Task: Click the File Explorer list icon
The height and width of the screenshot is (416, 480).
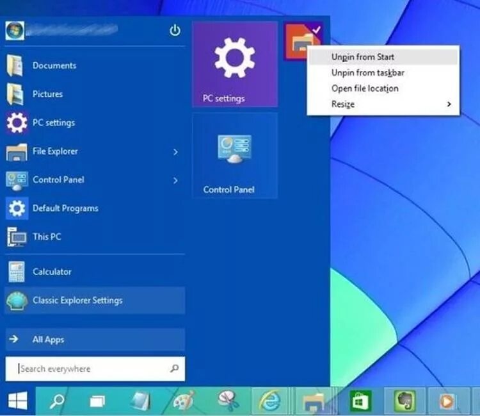Action: tap(17, 152)
